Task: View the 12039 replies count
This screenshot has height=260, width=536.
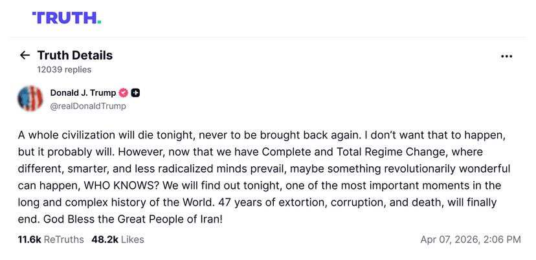Action: [x=64, y=70]
